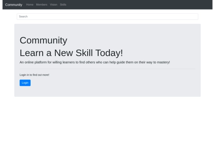Open the Home nav item
Image resolution: width=215 pixels, height=161 pixels.
point(30,5)
